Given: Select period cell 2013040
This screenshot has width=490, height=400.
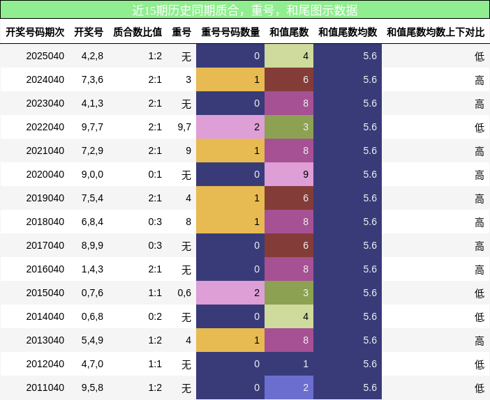Looking at the screenshot, I should (x=45, y=340).
